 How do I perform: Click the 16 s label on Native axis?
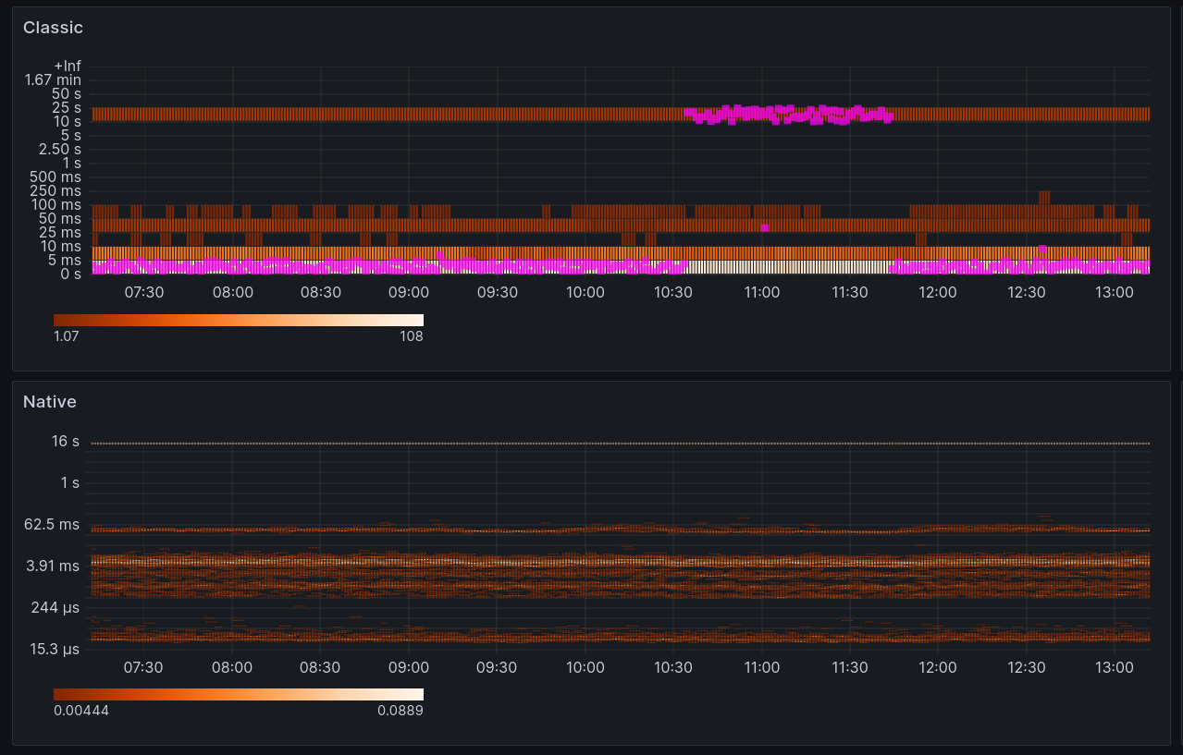pyautogui.click(x=65, y=441)
